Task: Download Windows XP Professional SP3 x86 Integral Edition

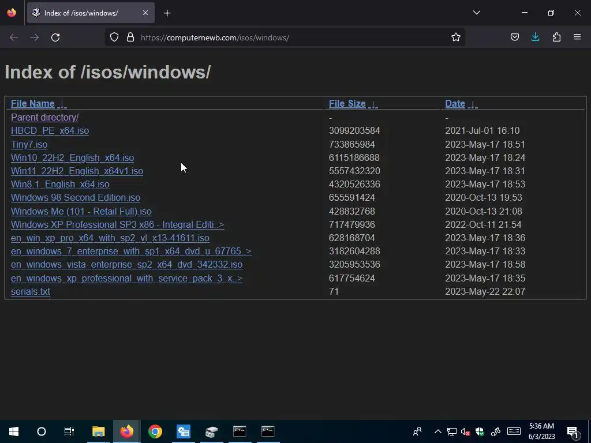Action: tap(118, 224)
